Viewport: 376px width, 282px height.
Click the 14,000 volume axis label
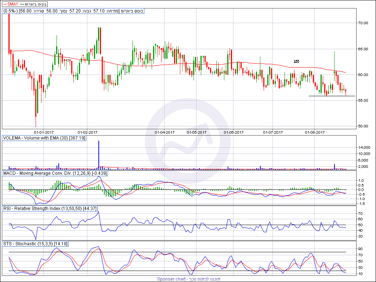[364, 147]
